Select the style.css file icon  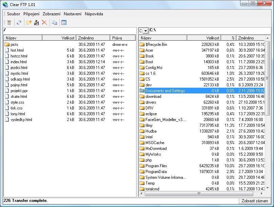coord(7,102)
